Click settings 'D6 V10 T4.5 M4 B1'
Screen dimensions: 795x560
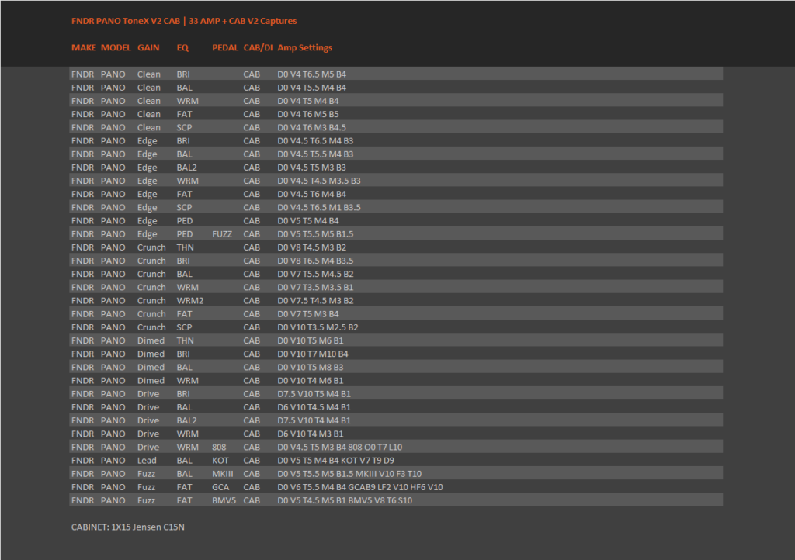click(314, 408)
